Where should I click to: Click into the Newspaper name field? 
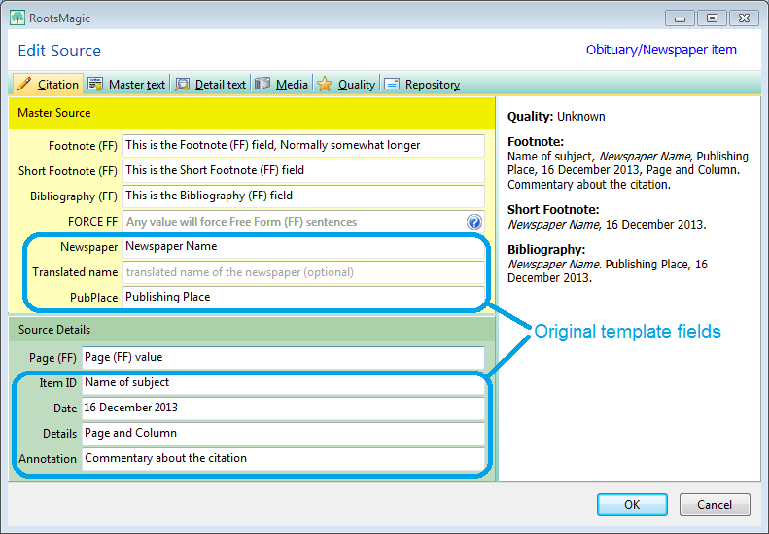[303, 247]
